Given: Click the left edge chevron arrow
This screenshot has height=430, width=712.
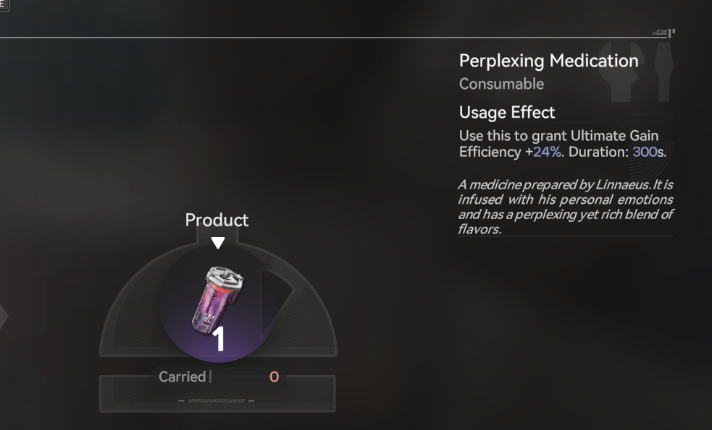Looking at the screenshot, I should 4,317.
